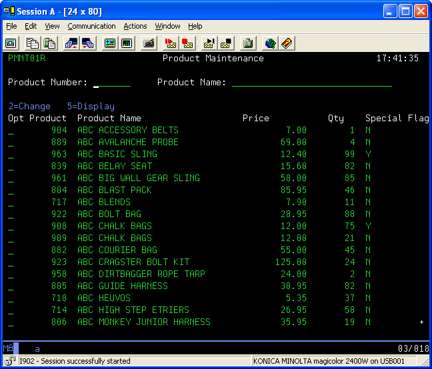
Task: Select Opt field for product 961
Action: (11, 179)
